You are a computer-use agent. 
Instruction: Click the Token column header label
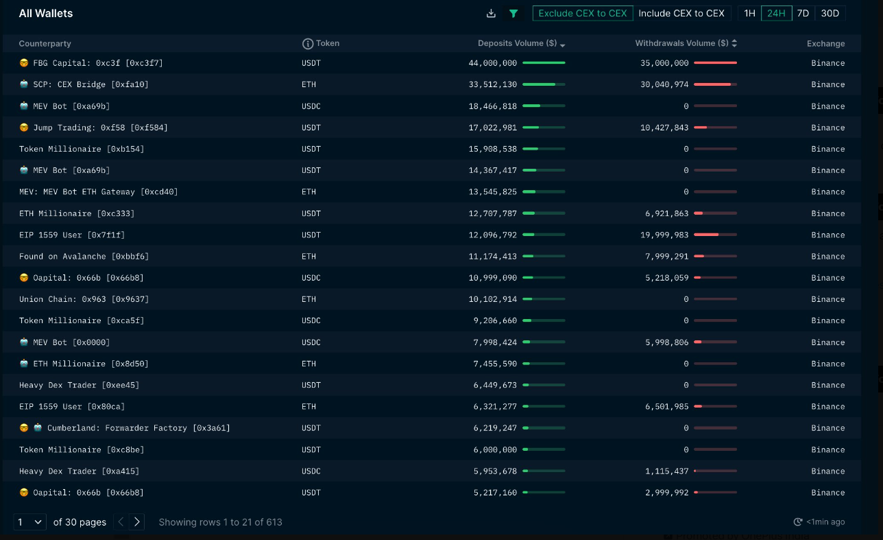tap(328, 43)
